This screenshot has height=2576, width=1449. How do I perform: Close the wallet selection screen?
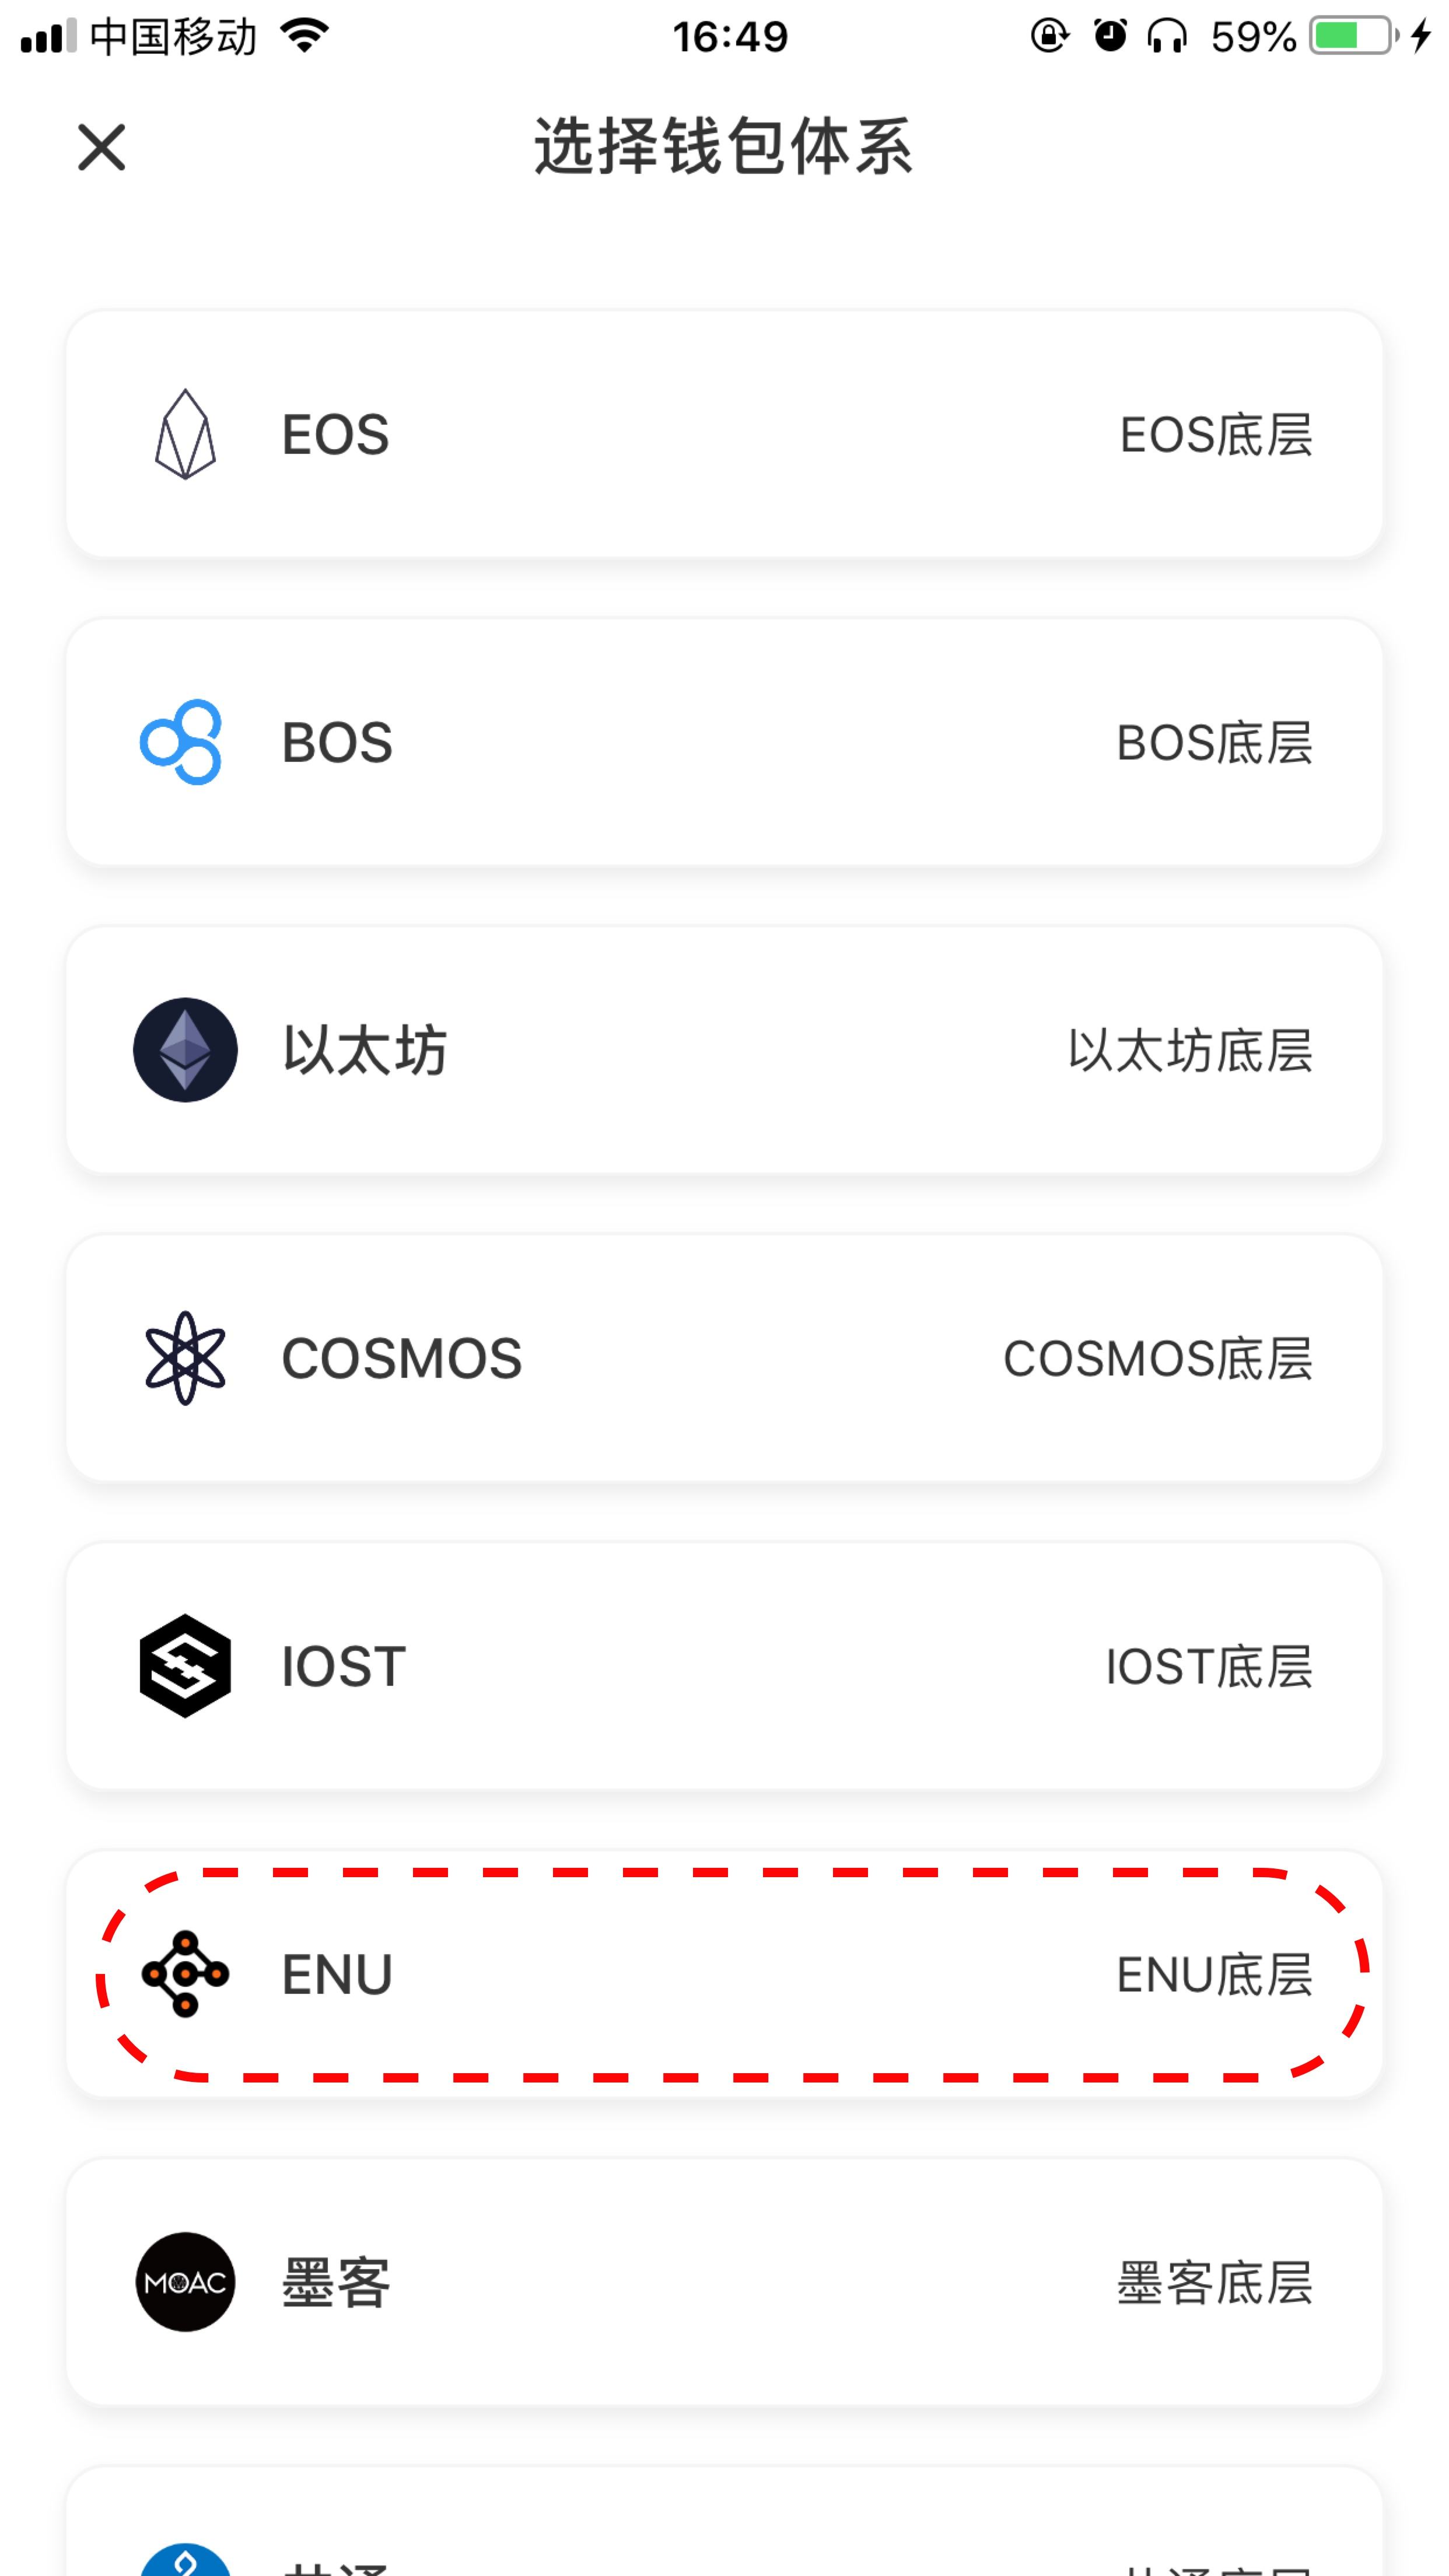[101, 147]
